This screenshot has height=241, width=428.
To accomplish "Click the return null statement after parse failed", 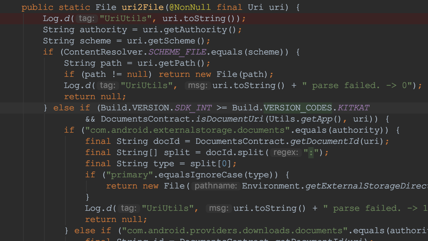I will coord(95,96).
